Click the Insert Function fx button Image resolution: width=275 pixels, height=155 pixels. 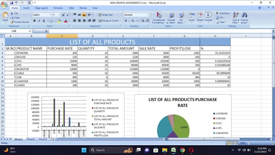pos(46,31)
